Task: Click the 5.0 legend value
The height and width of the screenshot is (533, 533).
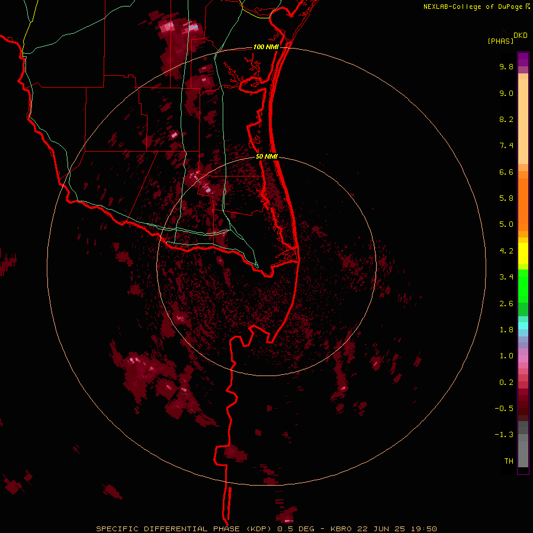Action: 506,224
